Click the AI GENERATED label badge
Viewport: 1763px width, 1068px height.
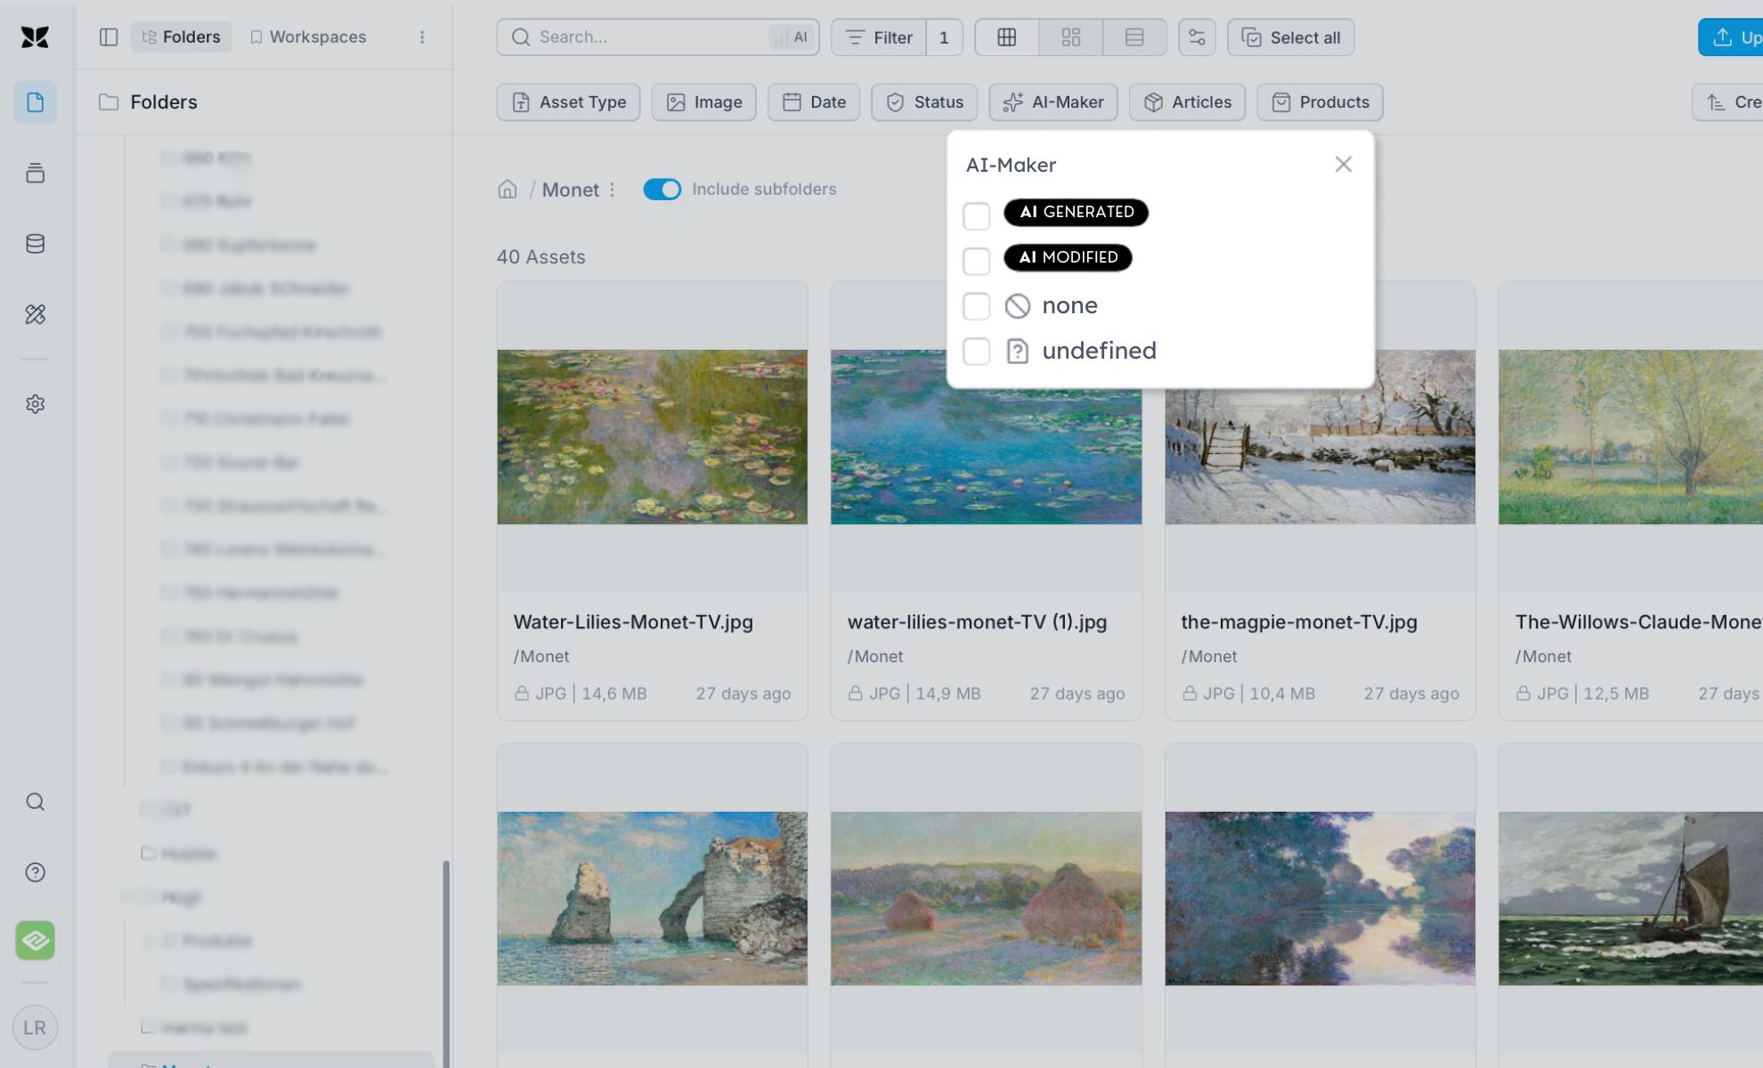click(1076, 212)
